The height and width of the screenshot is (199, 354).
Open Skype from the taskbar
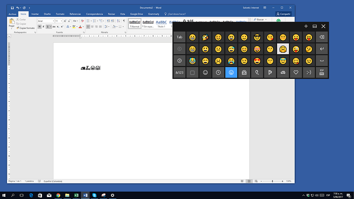click(x=95, y=195)
